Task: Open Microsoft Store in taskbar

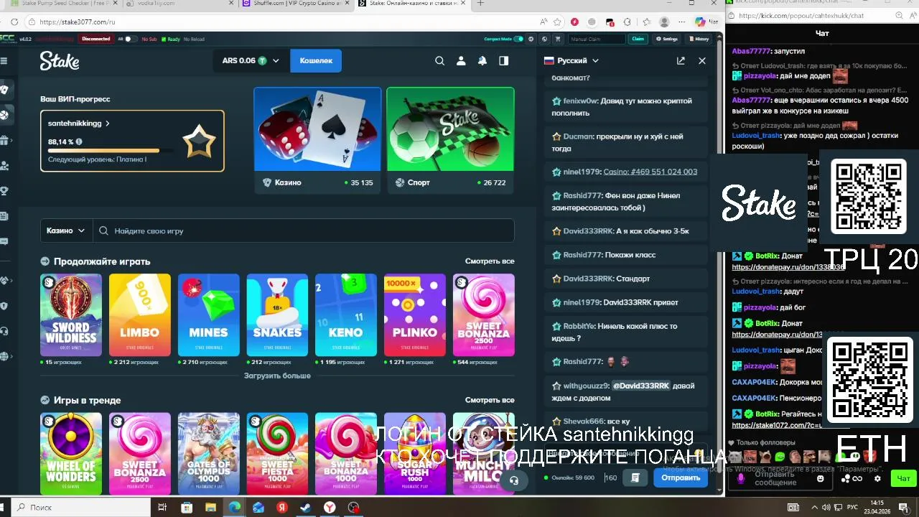Action: pos(187,508)
